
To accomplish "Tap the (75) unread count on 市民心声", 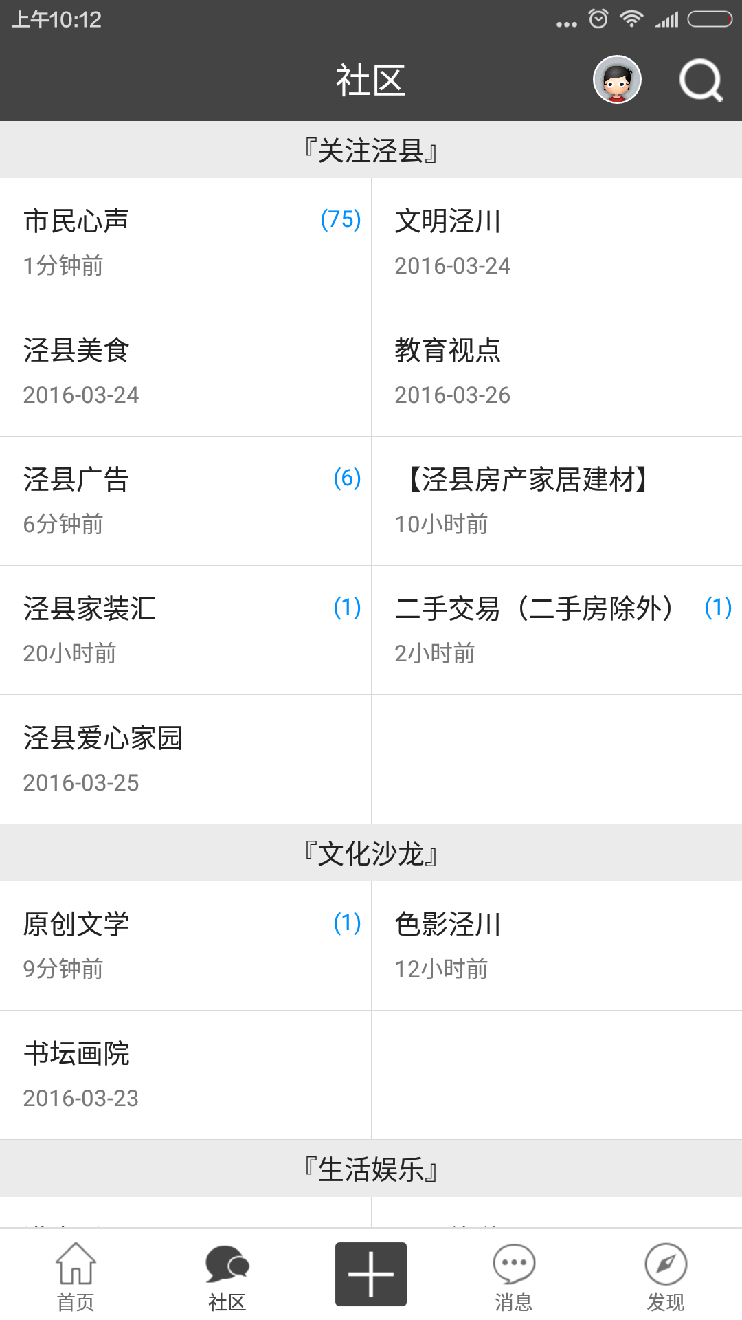I will tap(341, 220).
